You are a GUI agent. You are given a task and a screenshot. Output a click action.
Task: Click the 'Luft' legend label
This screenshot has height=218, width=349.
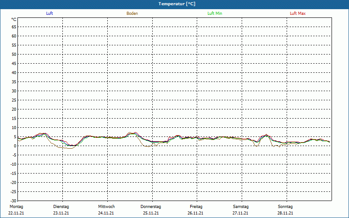[49, 14]
